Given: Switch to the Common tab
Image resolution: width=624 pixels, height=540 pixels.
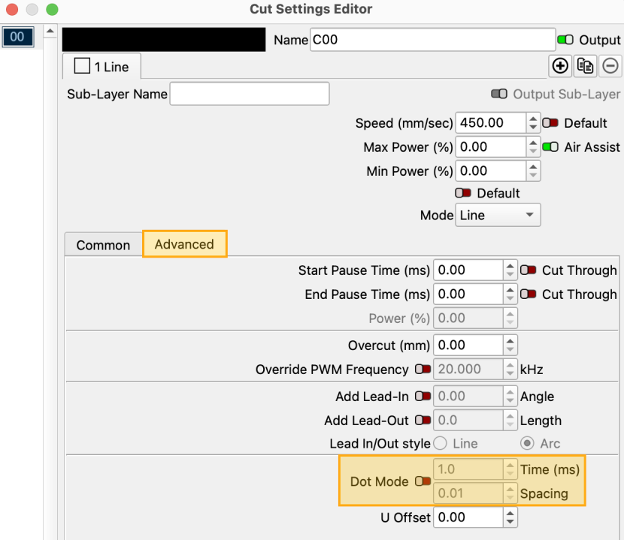Looking at the screenshot, I should coord(103,245).
